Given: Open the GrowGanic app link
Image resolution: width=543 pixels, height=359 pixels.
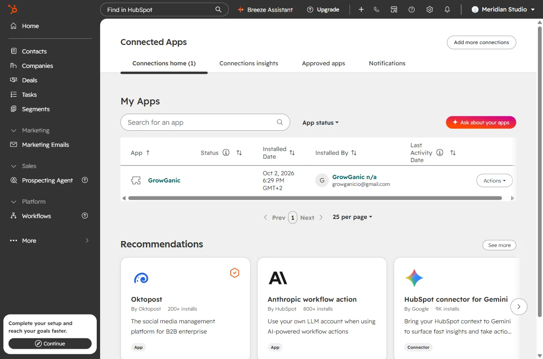Looking at the screenshot, I should pyautogui.click(x=164, y=180).
